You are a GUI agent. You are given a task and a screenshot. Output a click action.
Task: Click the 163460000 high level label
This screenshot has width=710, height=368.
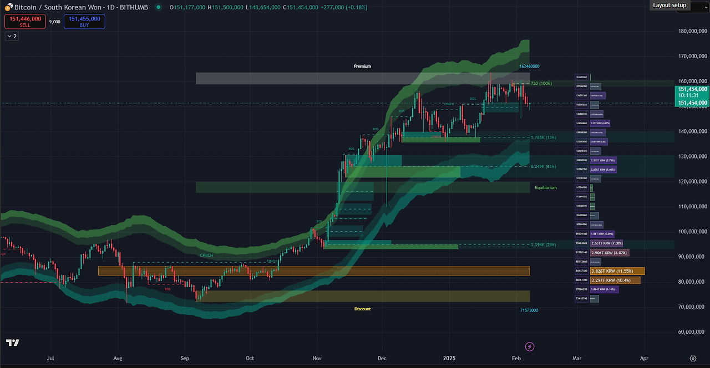(x=529, y=67)
